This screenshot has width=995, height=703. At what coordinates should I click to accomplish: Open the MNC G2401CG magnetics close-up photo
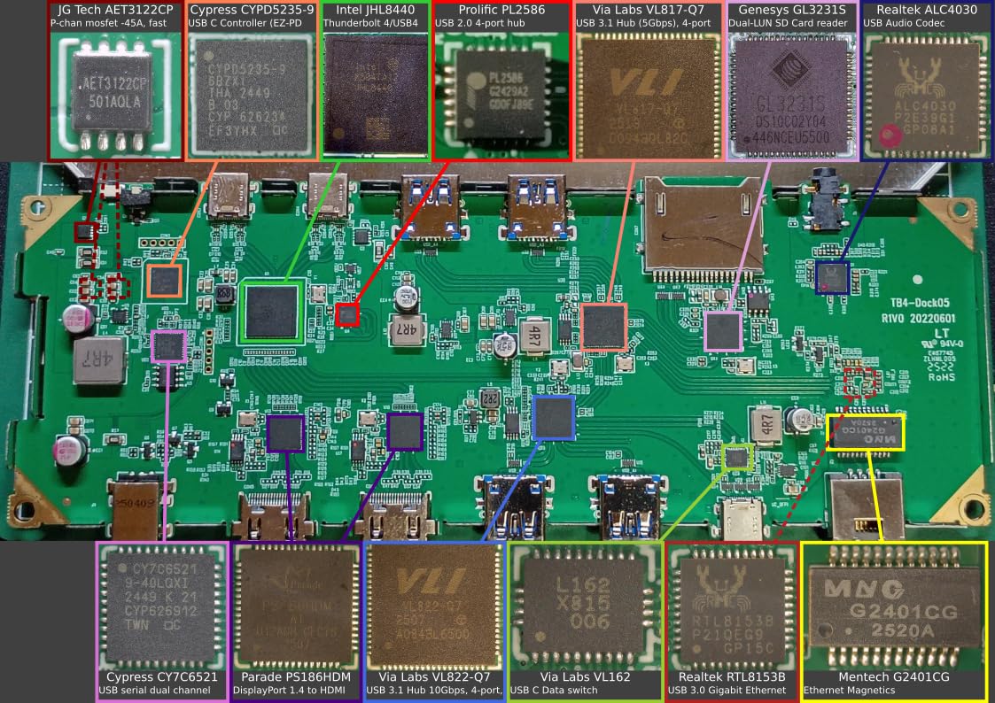point(895,606)
